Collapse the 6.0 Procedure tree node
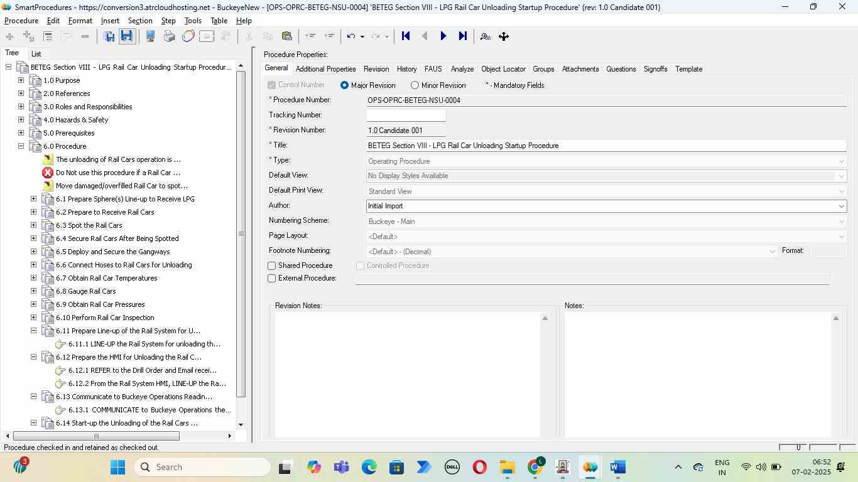Screen dimensions: 858x482 tap(21, 146)
